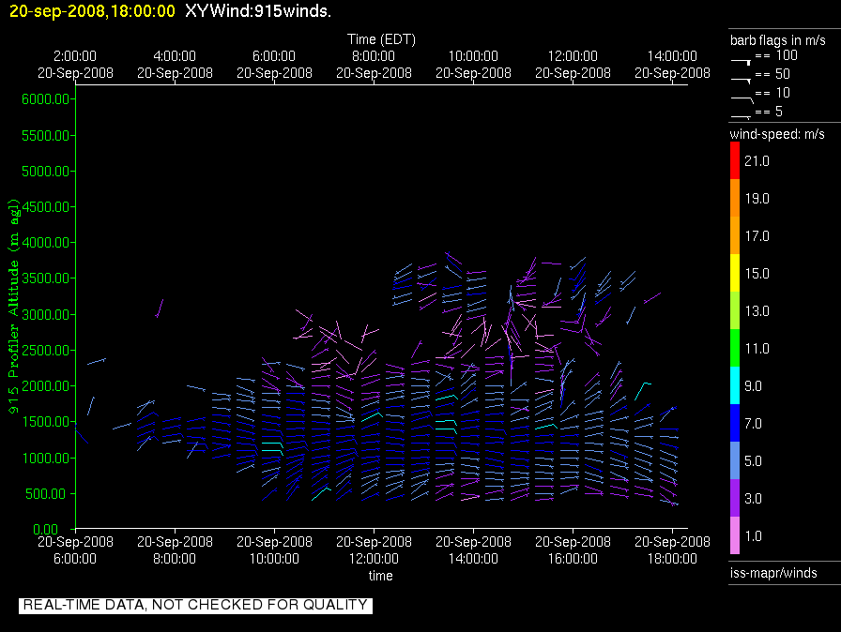Click the 'Time (EDT)' top axis title

pos(381,39)
